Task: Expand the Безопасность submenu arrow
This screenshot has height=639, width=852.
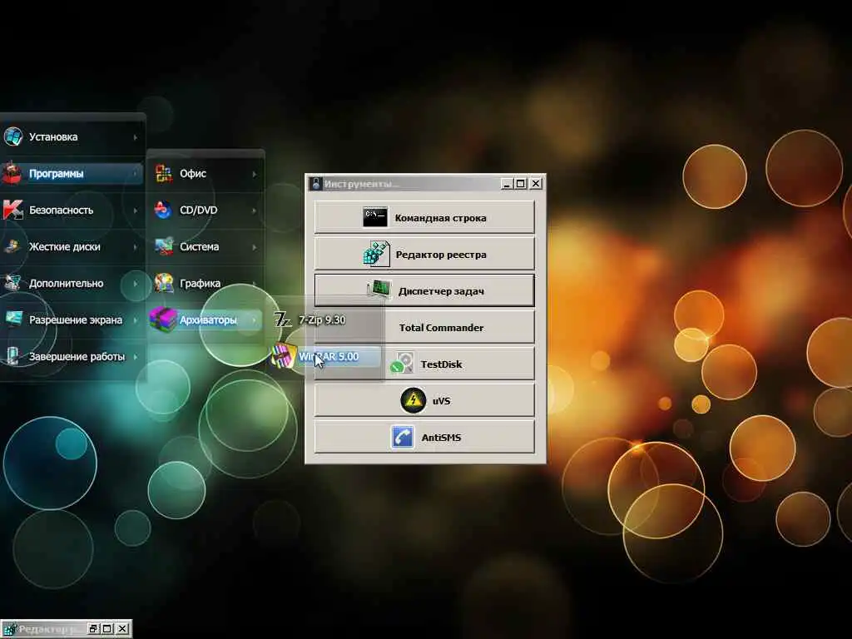Action: [x=136, y=211]
